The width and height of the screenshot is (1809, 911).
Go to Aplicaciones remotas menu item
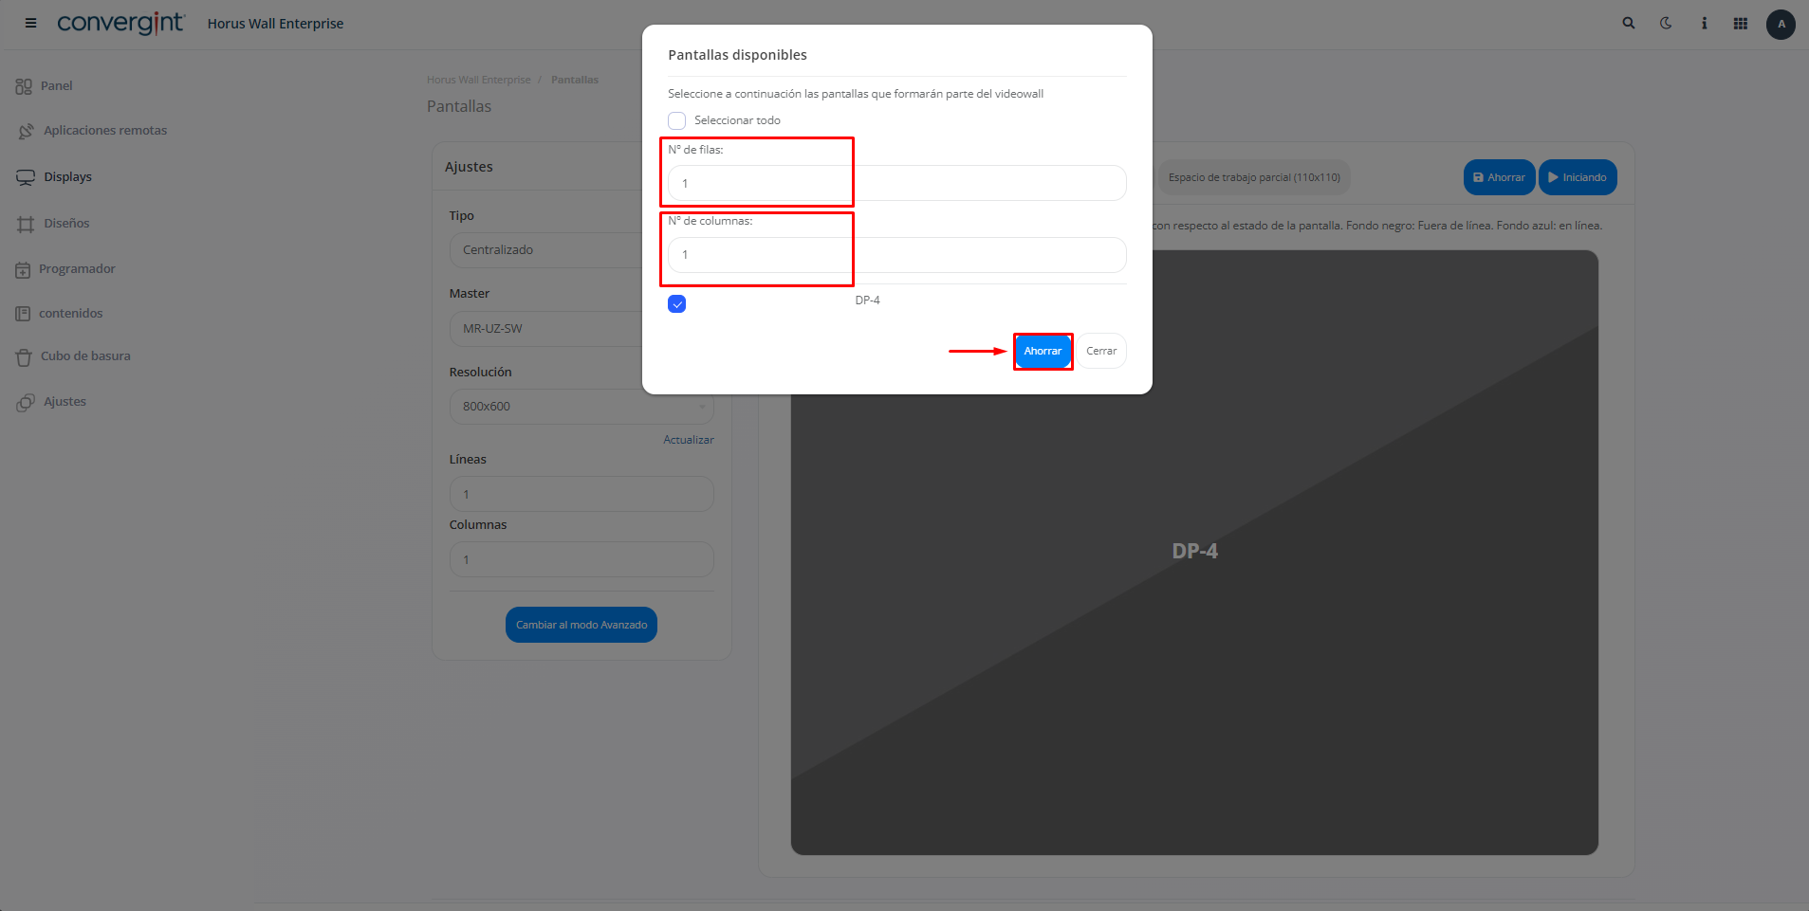[x=104, y=131]
